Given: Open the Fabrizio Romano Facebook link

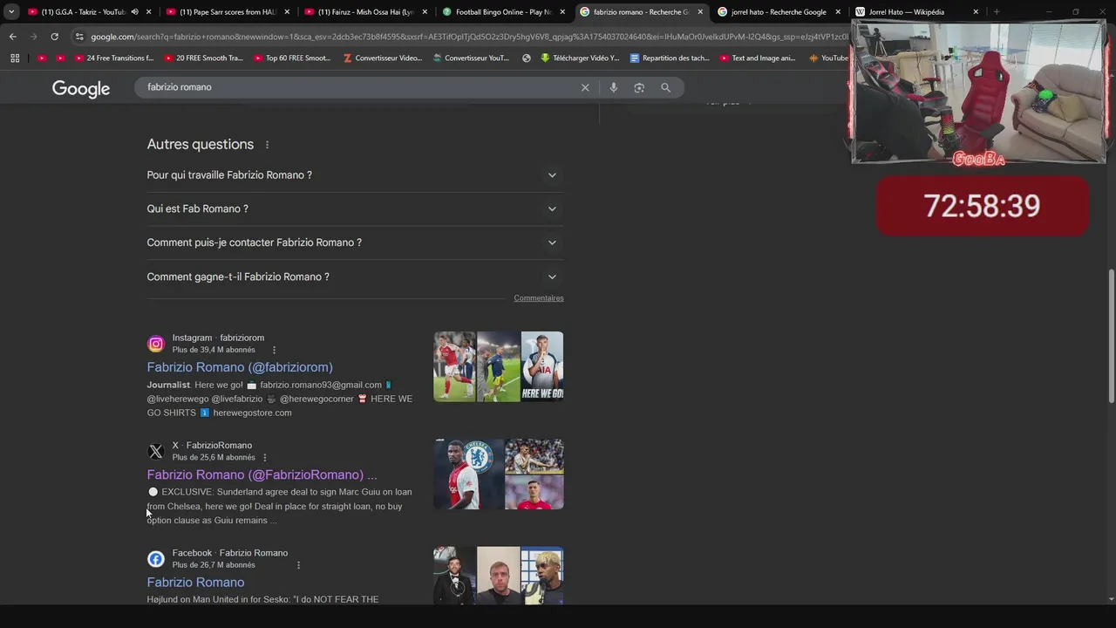Looking at the screenshot, I should (195, 583).
